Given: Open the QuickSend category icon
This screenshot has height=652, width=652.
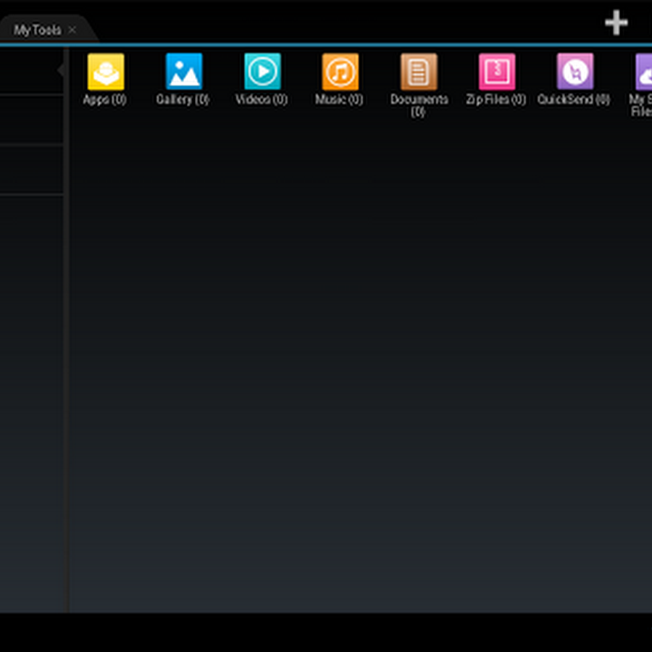Looking at the screenshot, I should point(575,72).
